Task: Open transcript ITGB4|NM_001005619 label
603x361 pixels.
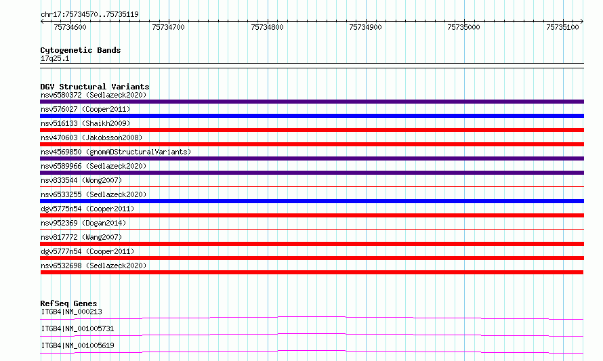Action: coord(77,345)
